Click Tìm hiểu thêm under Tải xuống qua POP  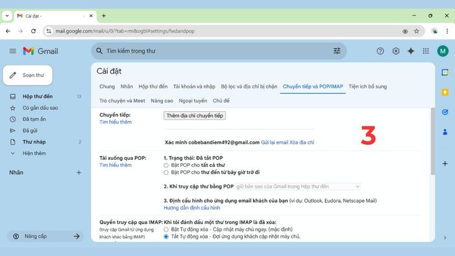[x=116, y=165]
